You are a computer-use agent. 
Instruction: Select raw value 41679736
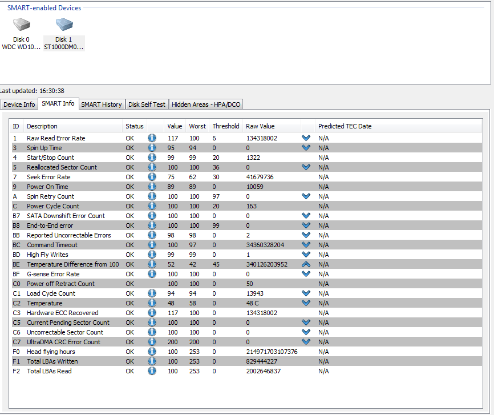click(x=260, y=177)
